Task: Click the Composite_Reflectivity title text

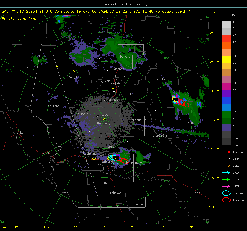Action: pos(123,4)
